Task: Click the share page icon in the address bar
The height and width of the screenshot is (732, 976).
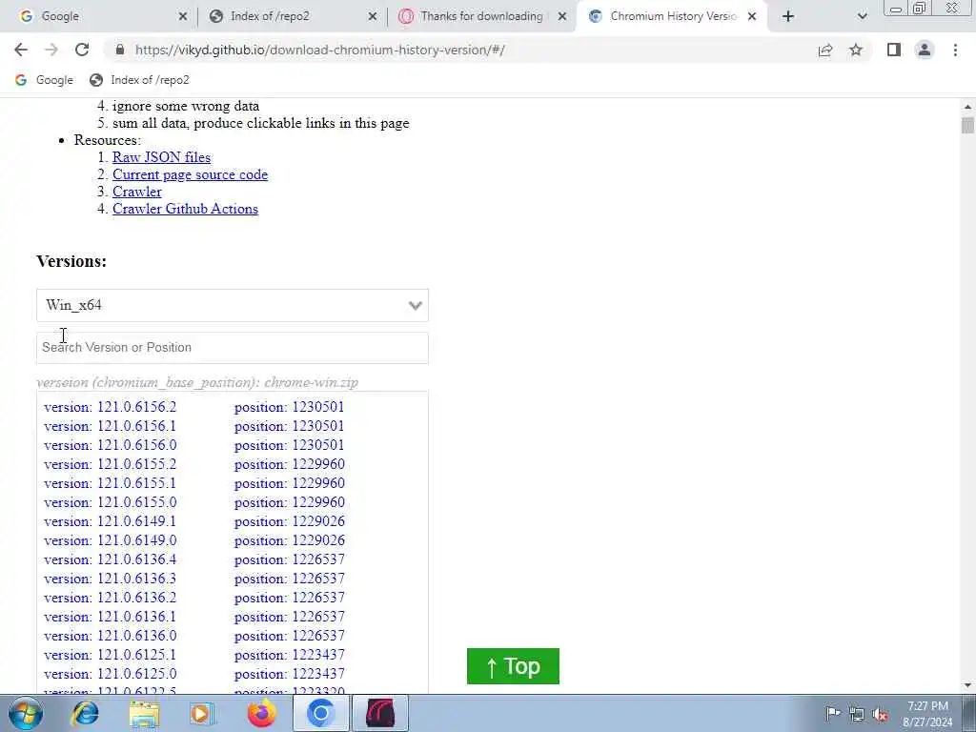Action: pos(825,50)
